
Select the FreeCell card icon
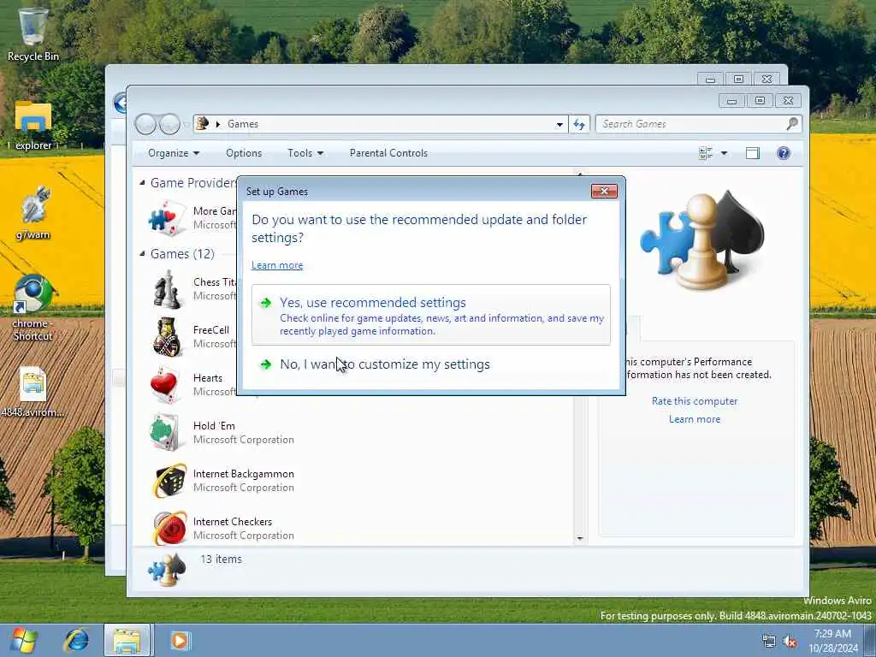pyautogui.click(x=167, y=337)
